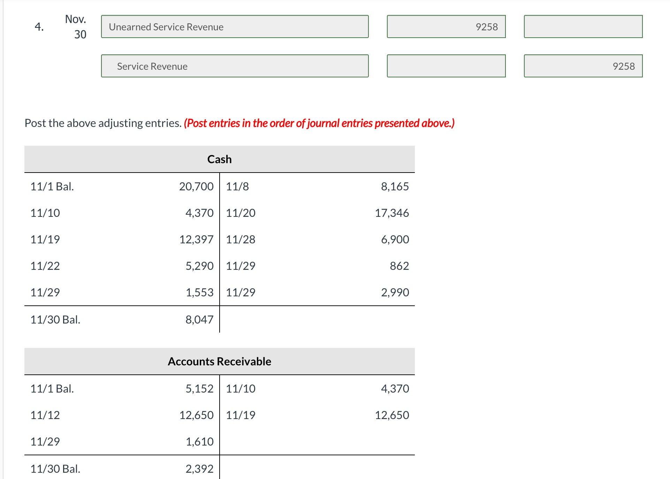Click the Cash T-account header

point(220,159)
